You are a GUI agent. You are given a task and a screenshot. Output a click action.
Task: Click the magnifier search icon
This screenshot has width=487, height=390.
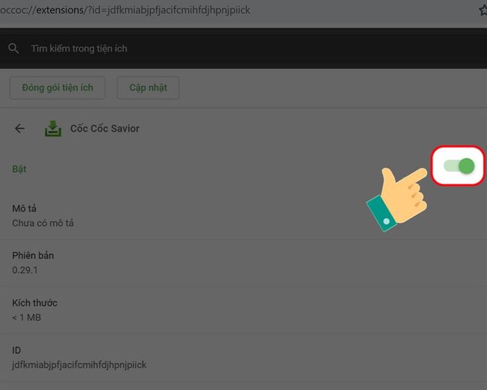pos(13,49)
